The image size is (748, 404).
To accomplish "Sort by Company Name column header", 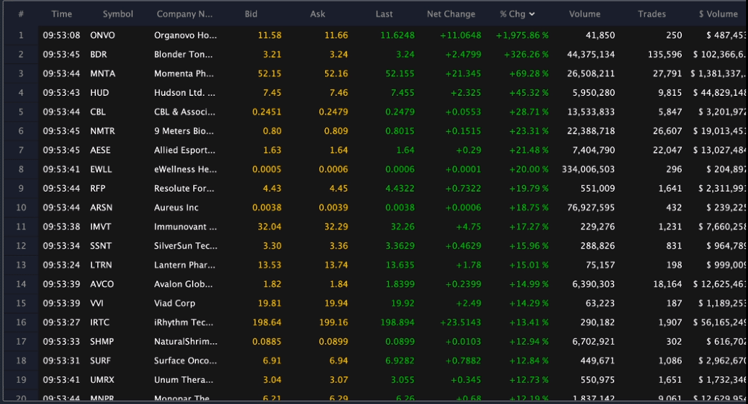I will click(185, 15).
